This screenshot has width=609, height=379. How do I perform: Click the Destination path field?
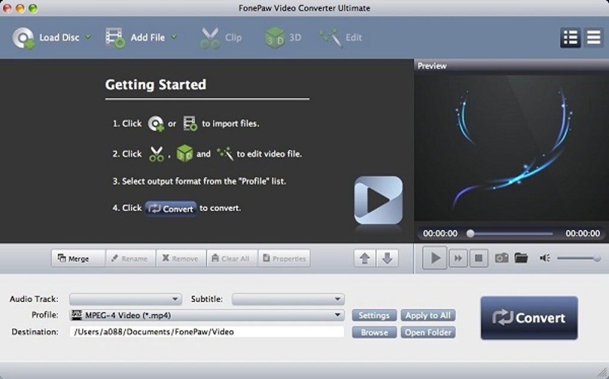coord(207,332)
